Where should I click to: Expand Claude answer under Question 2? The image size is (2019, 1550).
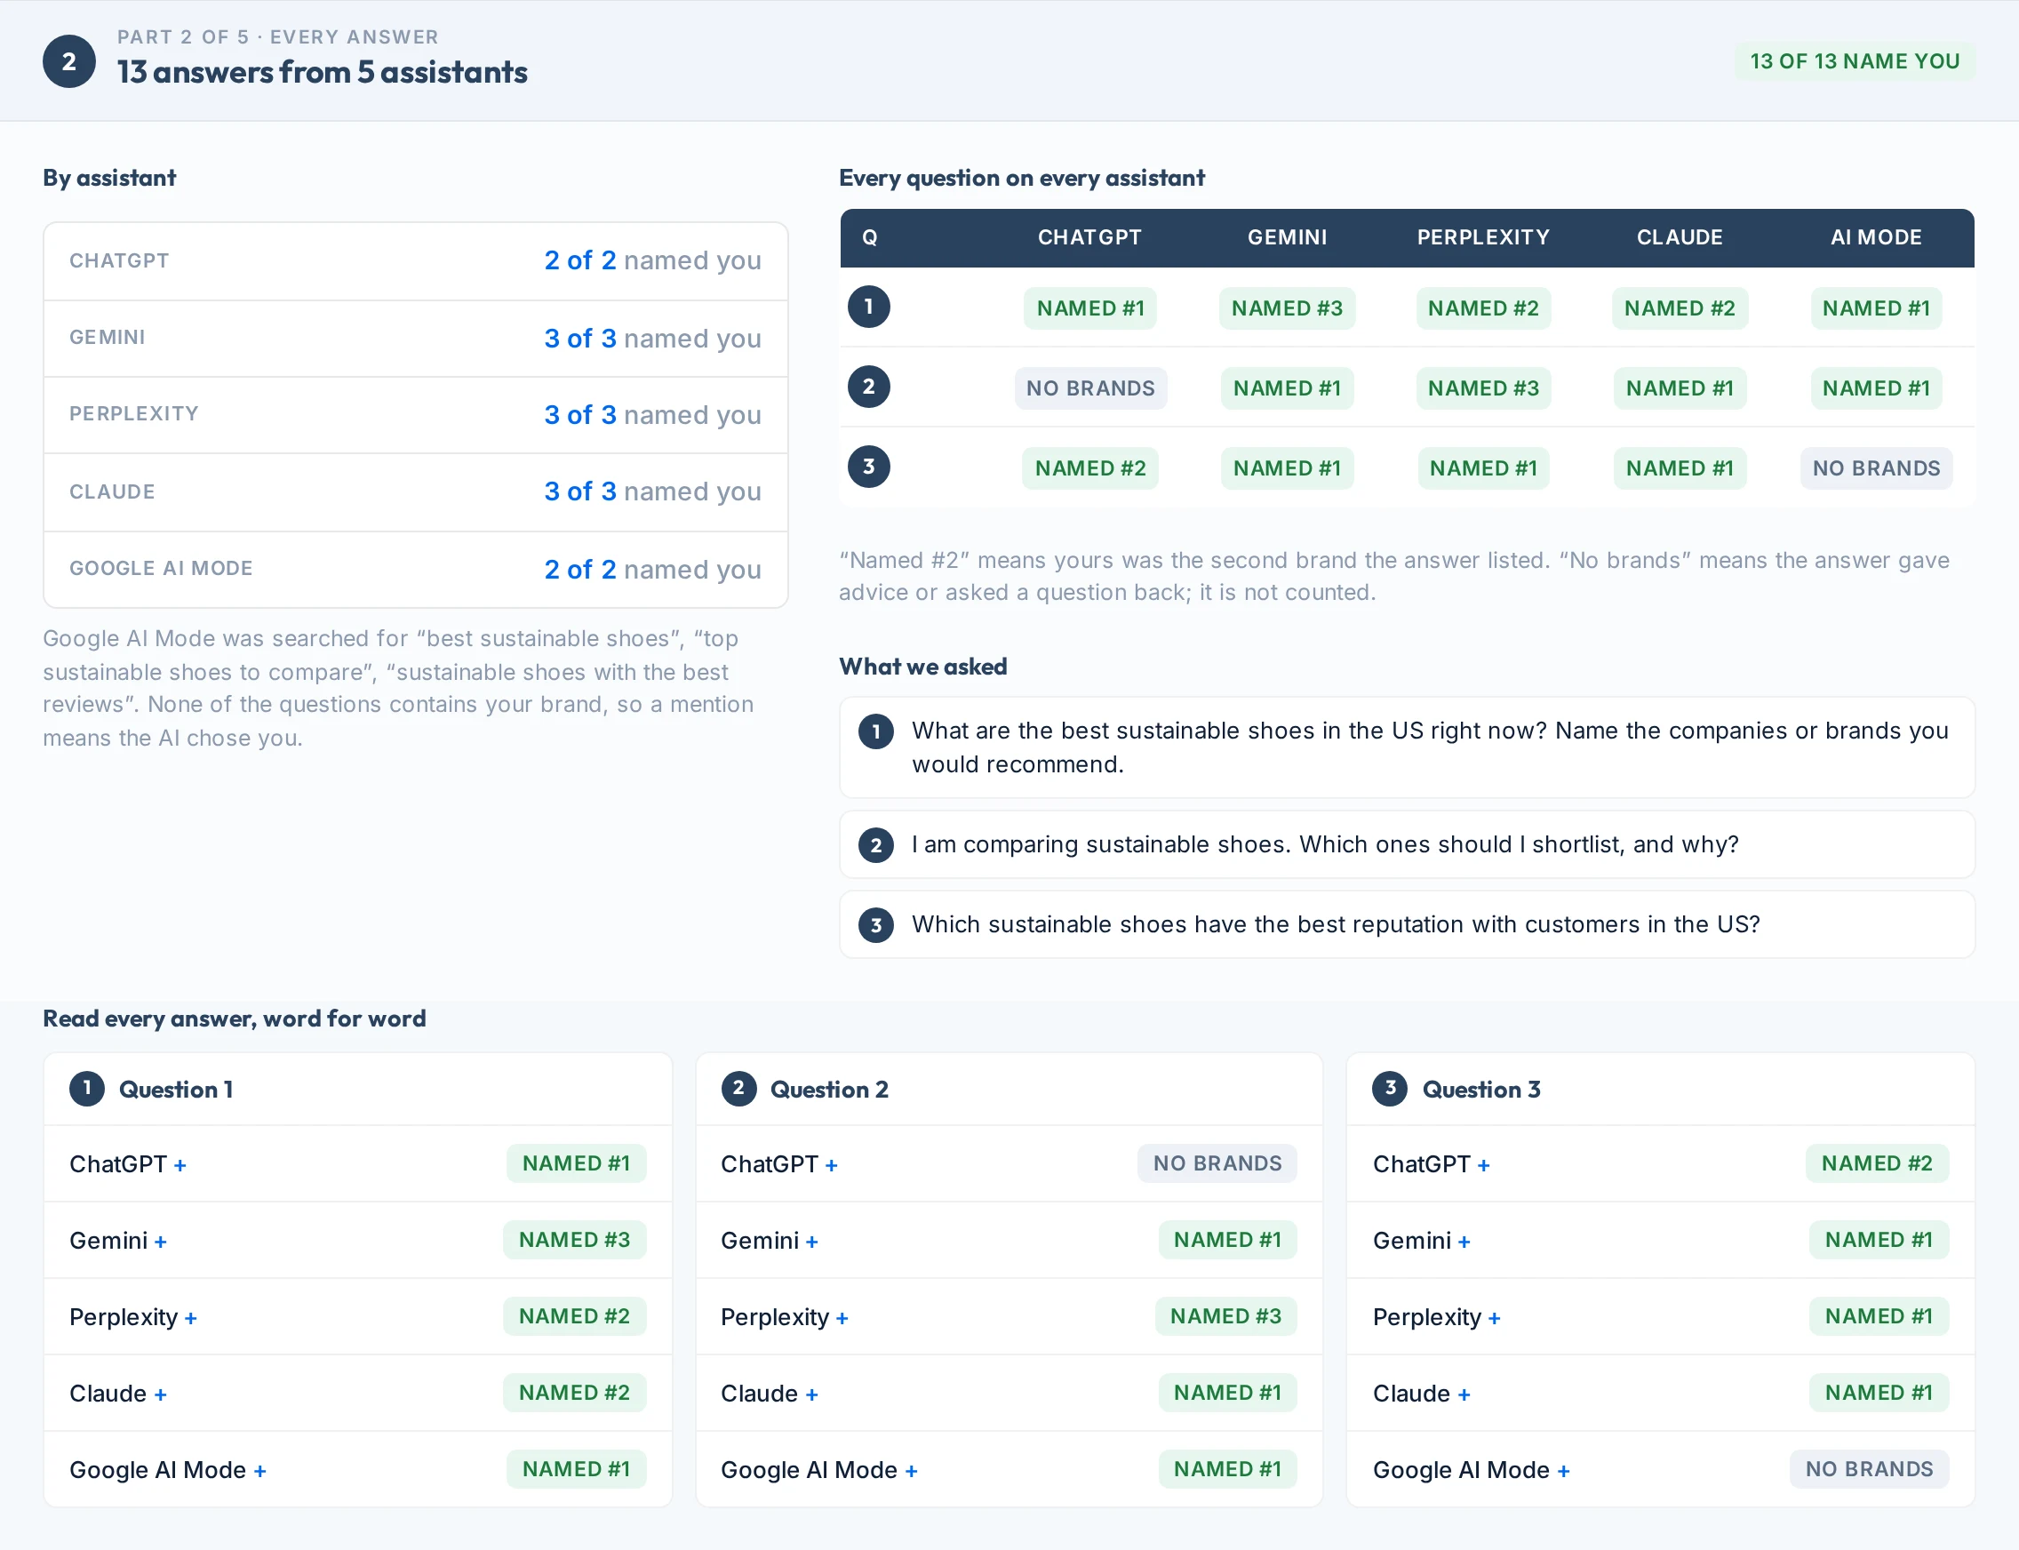[x=1009, y=1394]
